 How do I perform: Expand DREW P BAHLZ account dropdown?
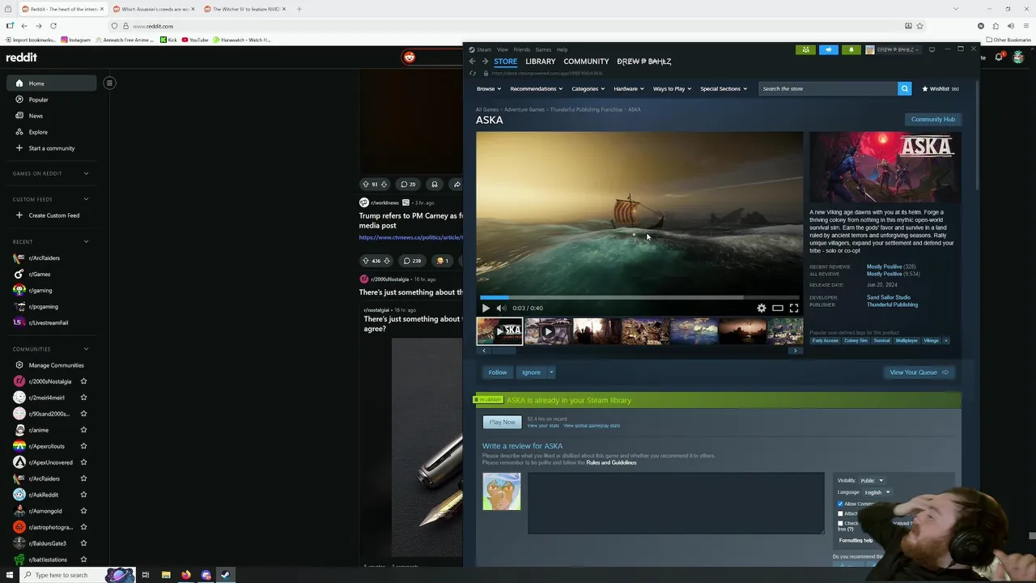(892, 49)
